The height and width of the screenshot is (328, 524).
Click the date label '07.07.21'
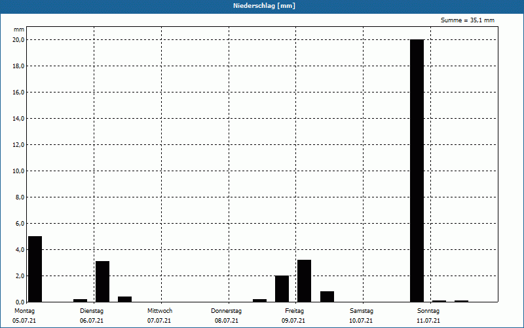(159, 321)
